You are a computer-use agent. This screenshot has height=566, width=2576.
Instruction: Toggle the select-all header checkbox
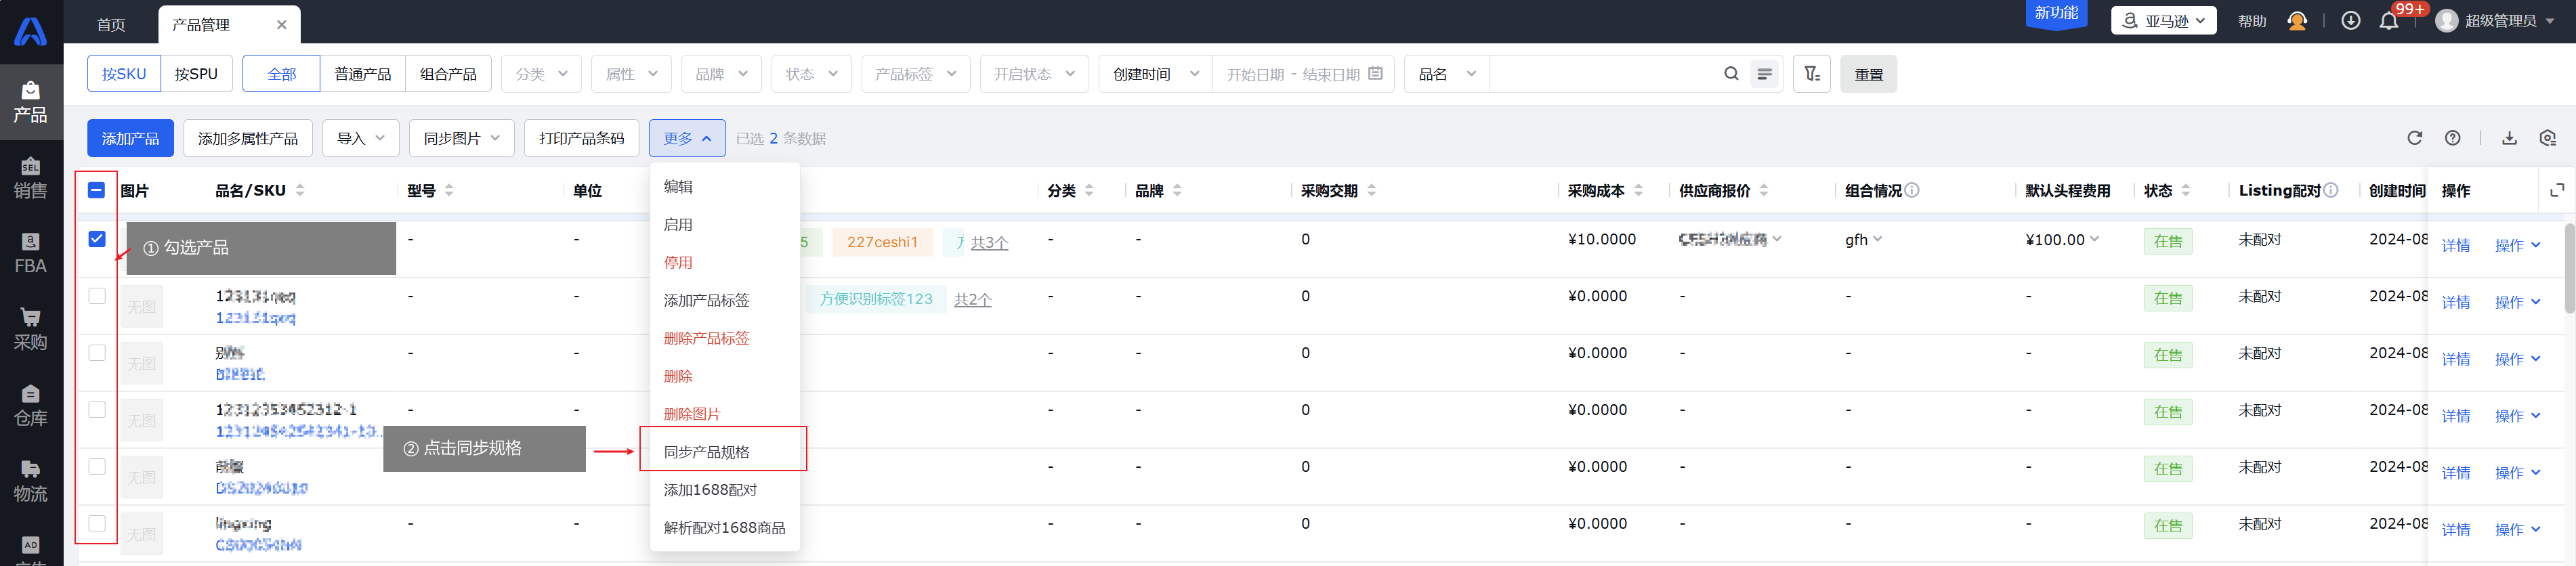[x=96, y=190]
